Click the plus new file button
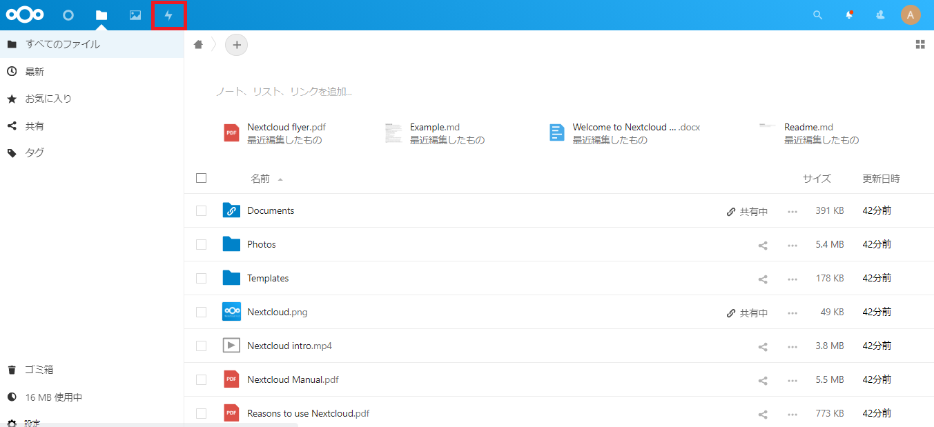 pos(237,45)
